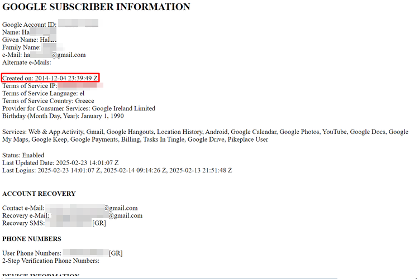Select the Terms of Service IP label
Screen dimensions: 419x279
[30, 86]
